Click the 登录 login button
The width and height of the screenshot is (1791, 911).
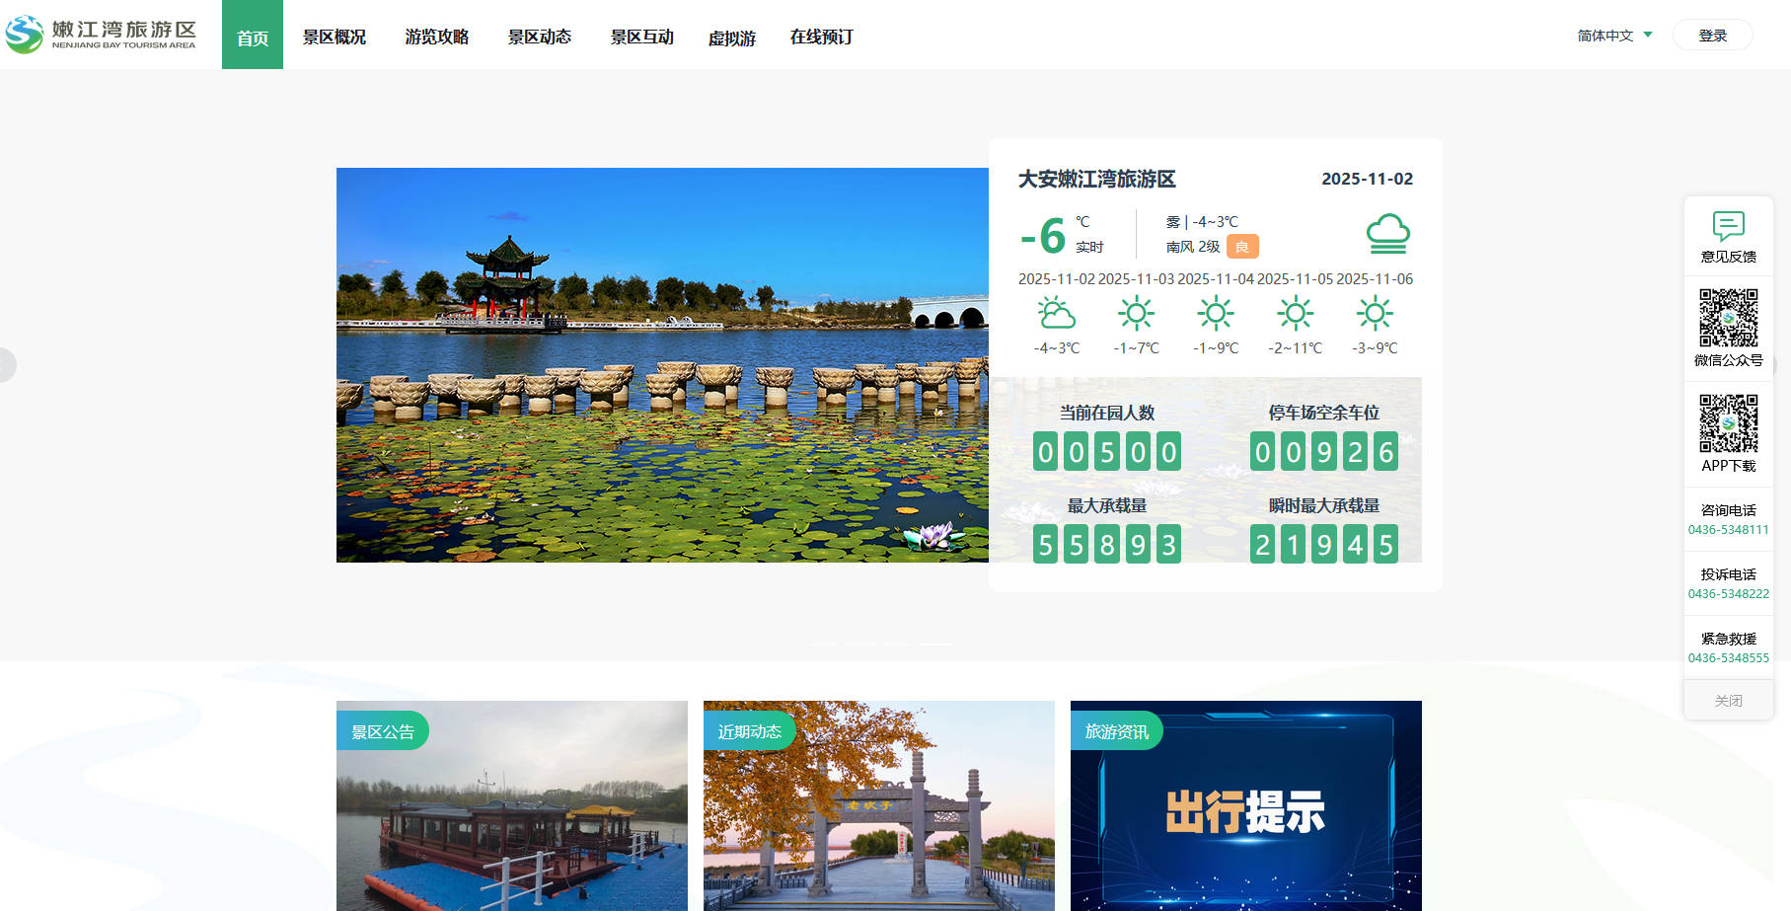coord(1712,34)
